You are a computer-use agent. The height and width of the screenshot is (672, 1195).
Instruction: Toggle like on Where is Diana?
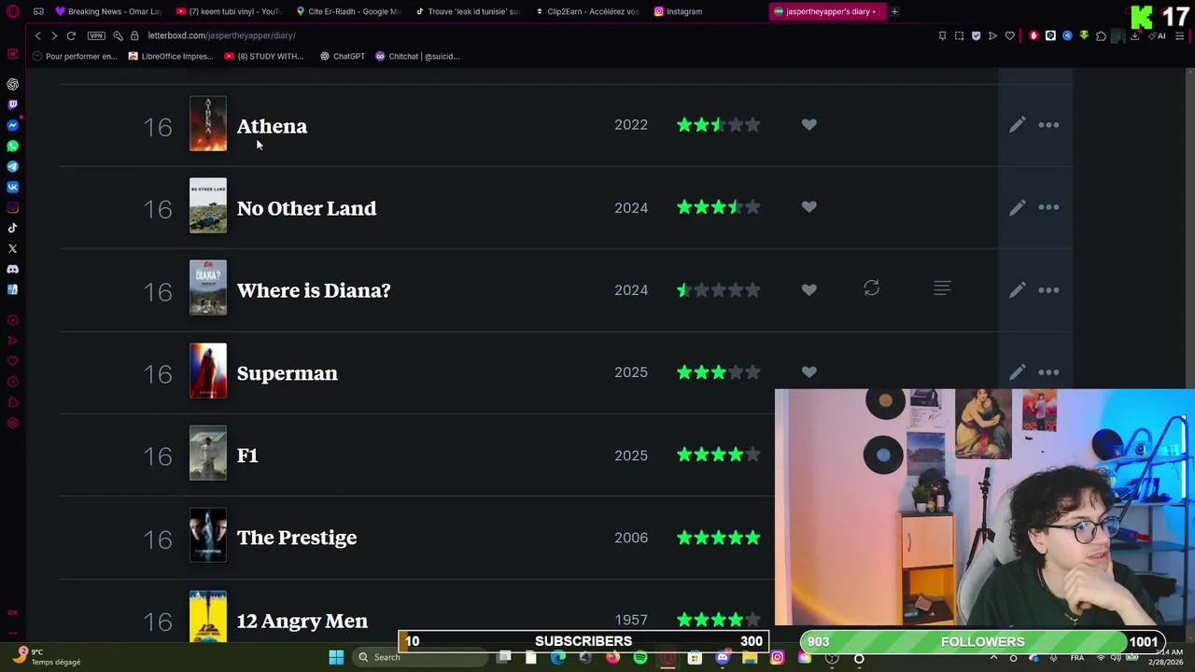click(x=808, y=289)
